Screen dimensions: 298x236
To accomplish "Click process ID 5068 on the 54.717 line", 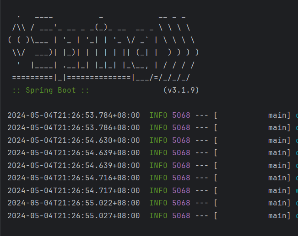I will click(181, 190).
